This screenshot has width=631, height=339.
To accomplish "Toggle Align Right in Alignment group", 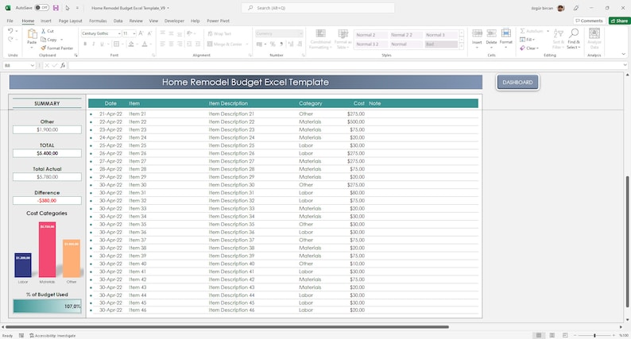I will [180, 44].
